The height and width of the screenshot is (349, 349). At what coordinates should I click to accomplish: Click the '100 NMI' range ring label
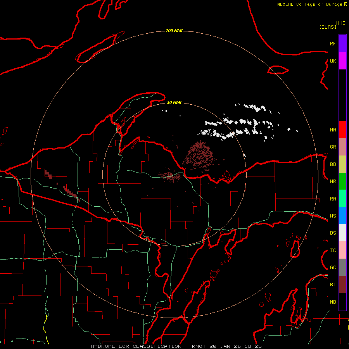pos(174,31)
